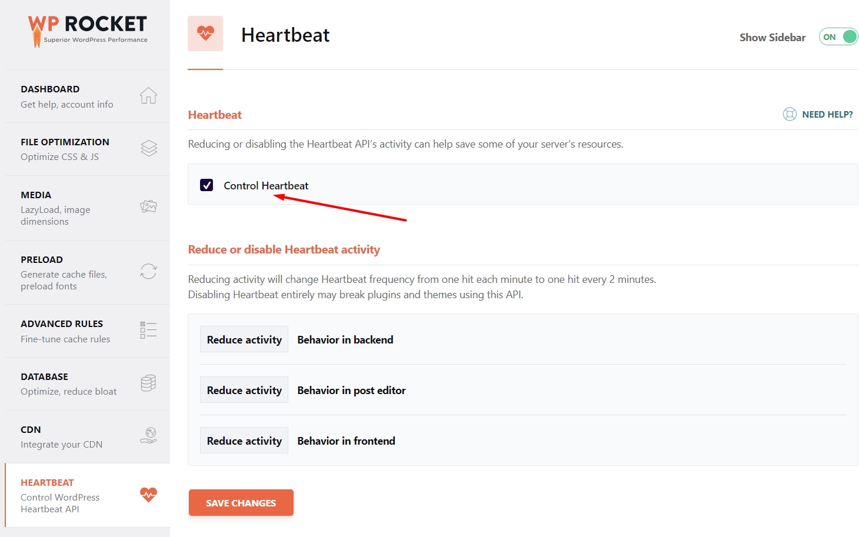Open Reduce activity dropdown for backend behavior
This screenshot has height=537, width=859.
[244, 339]
